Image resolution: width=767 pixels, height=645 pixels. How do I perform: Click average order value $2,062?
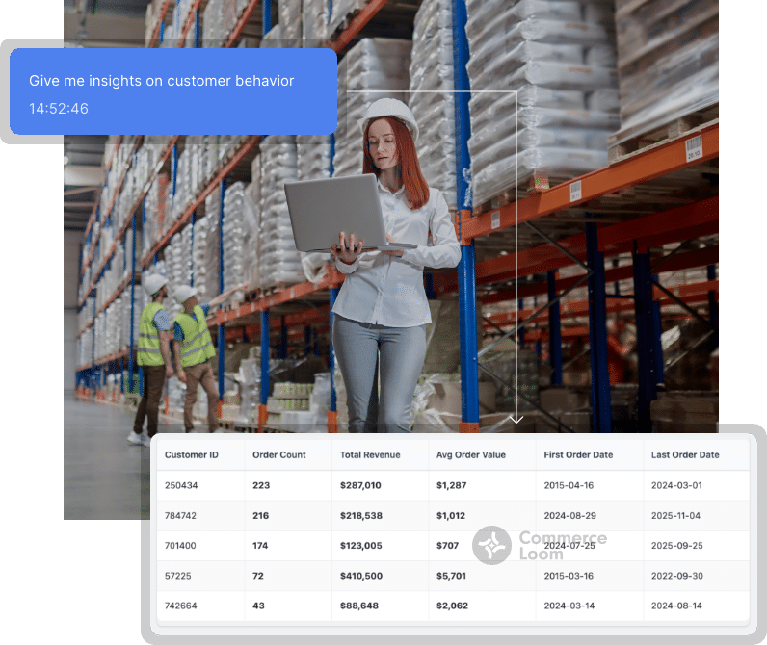click(x=452, y=606)
